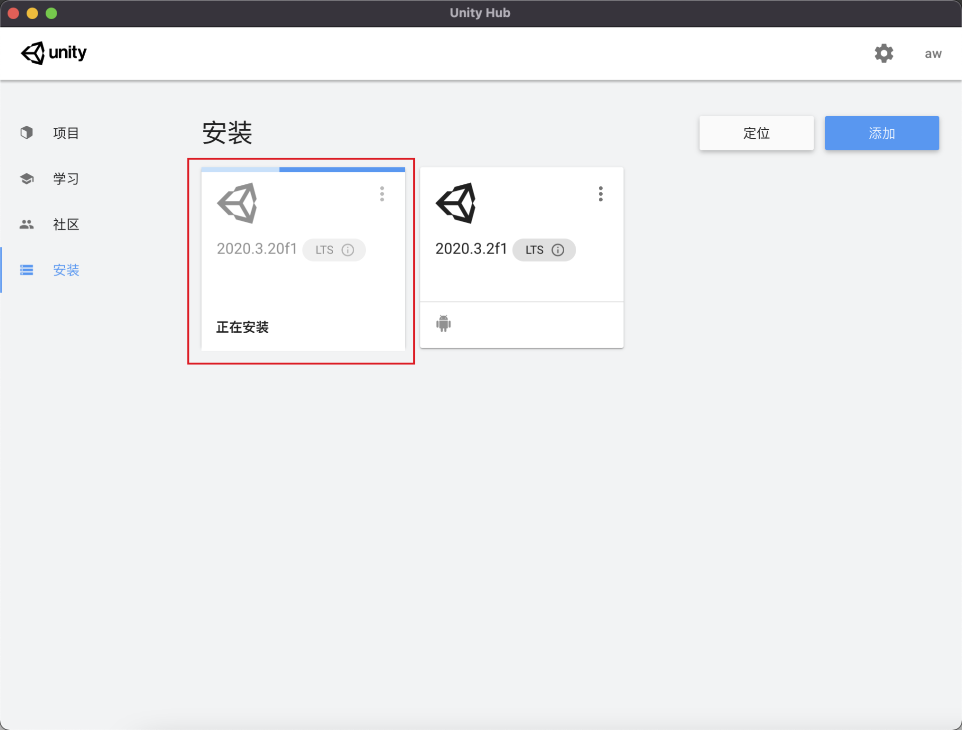Open three-dot menu for 2020.3.2f1
The height and width of the screenshot is (730, 962).
pyautogui.click(x=600, y=194)
